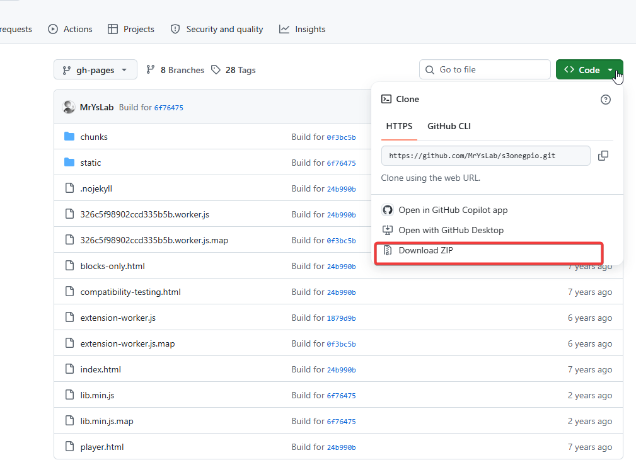Open the MrYsLab author link
The image size is (636, 472).
96,107
